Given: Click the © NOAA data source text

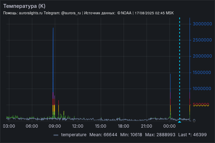Looking at the screenshot, I should [124, 13].
